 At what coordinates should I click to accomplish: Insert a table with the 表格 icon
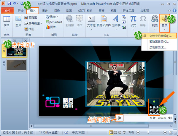pos(7,19)
